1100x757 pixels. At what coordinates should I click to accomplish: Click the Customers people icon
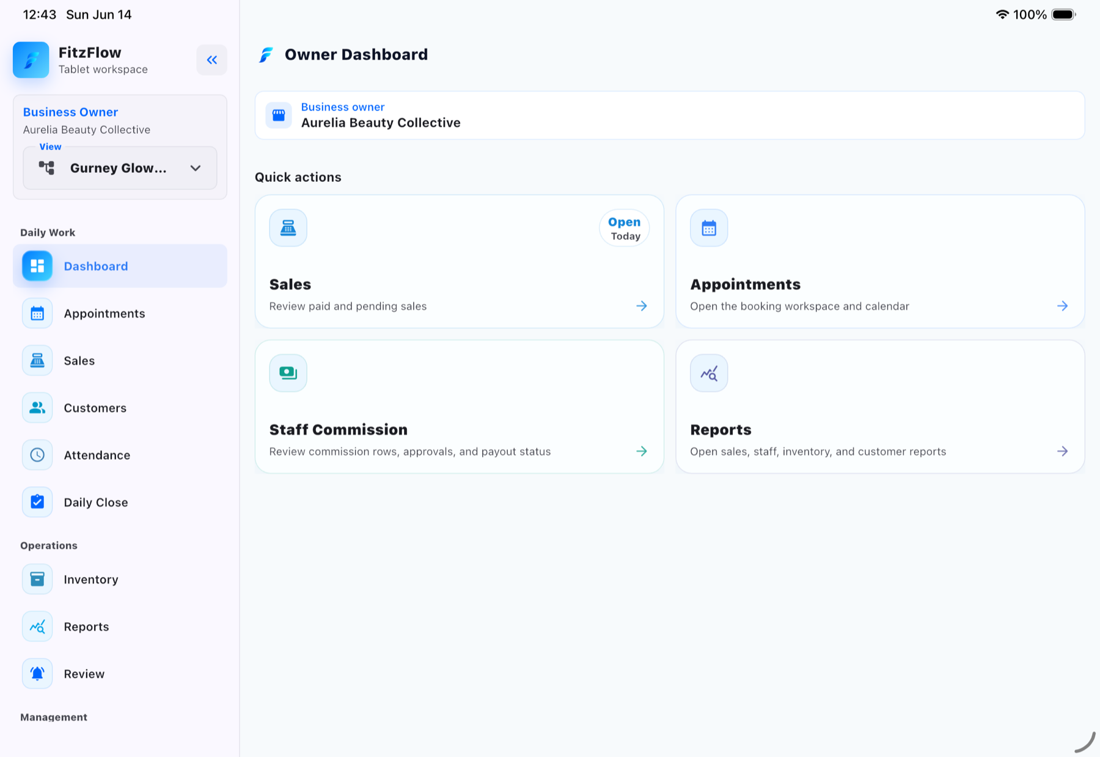[x=37, y=408]
